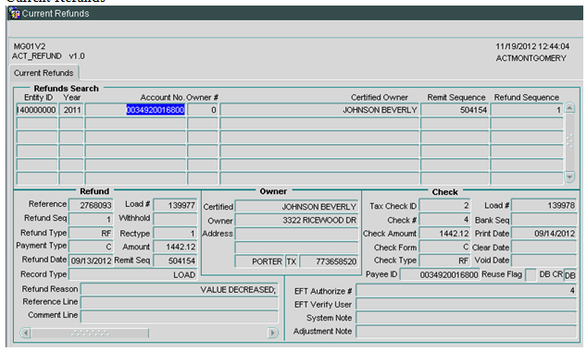Click the Current Refunds window icon
The width and height of the screenshot is (587, 351).
[x=14, y=13]
